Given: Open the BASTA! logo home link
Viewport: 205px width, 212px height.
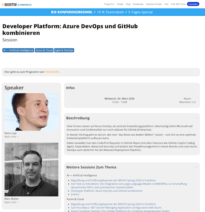Looking at the screenshot, I should pyautogui.click(x=9, y=4).
